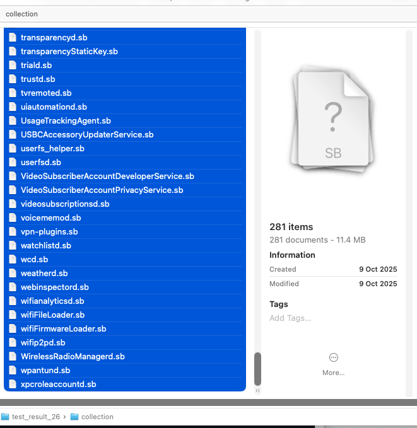Select the USBCAccessoryUpdaterService.sb file
Image resolution: width=417 pixels, height=428 pixels.
click(87, 135)
